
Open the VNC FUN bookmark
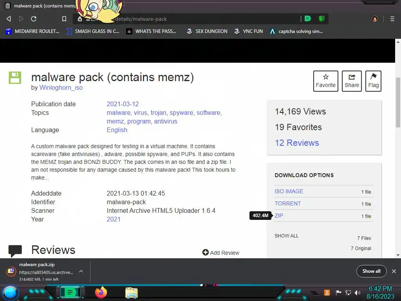(249, 31)
